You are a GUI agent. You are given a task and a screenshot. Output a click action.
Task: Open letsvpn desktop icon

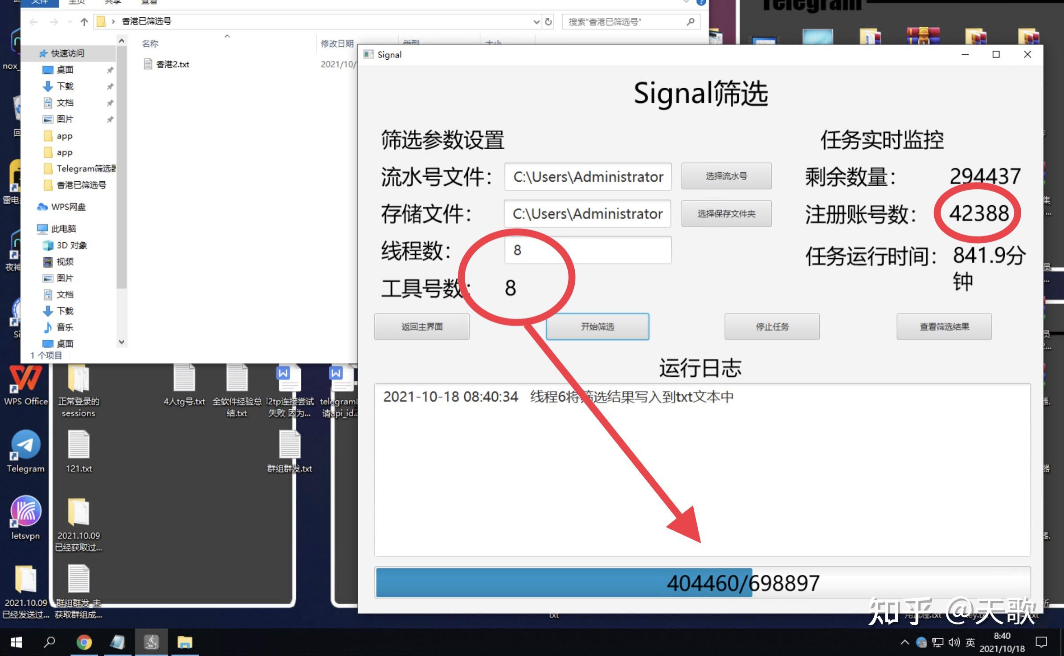pos(26,518)
